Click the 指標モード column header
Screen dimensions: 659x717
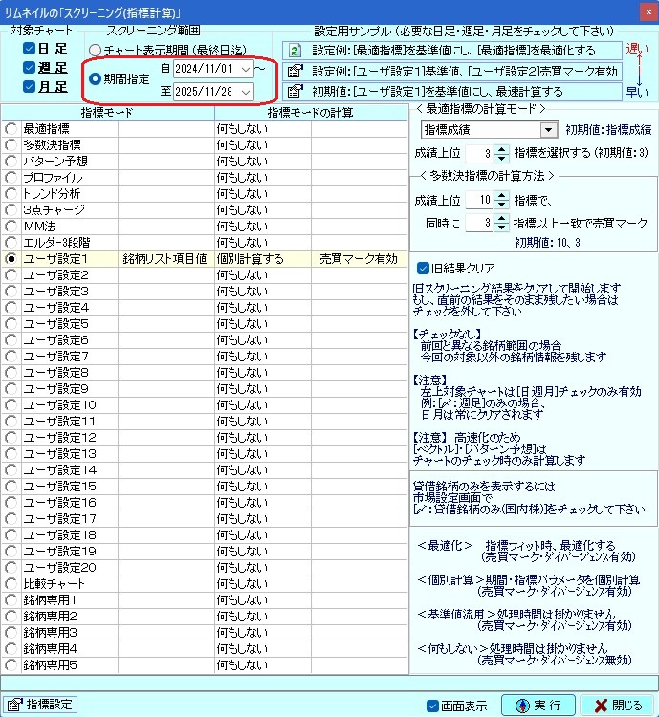106,113
